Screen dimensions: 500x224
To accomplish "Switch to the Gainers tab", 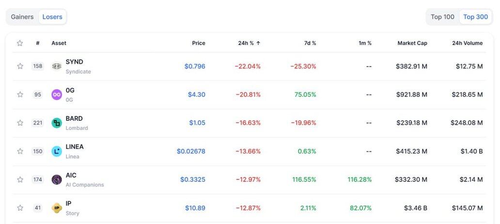I will tap(22, 17).
